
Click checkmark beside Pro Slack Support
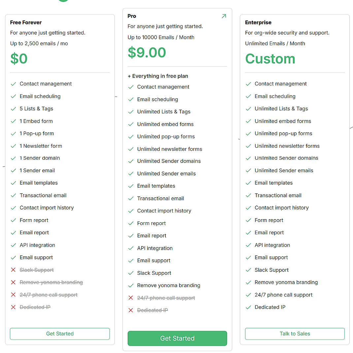point(131,273)
